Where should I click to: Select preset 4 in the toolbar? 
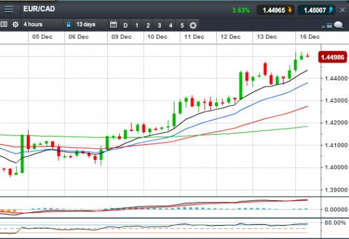[x=171, y=25]
